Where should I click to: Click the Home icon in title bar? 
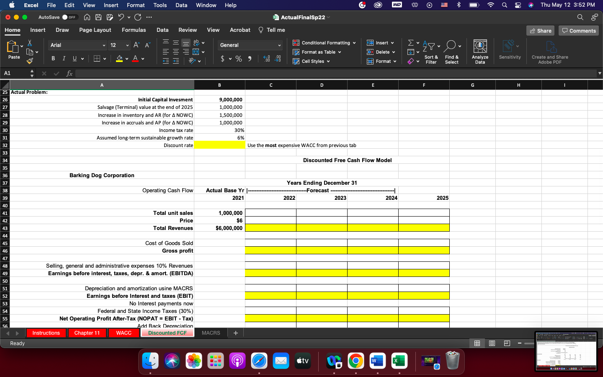[87, 17]
